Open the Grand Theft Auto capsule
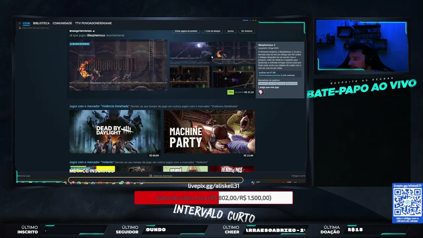 point(185,169)
